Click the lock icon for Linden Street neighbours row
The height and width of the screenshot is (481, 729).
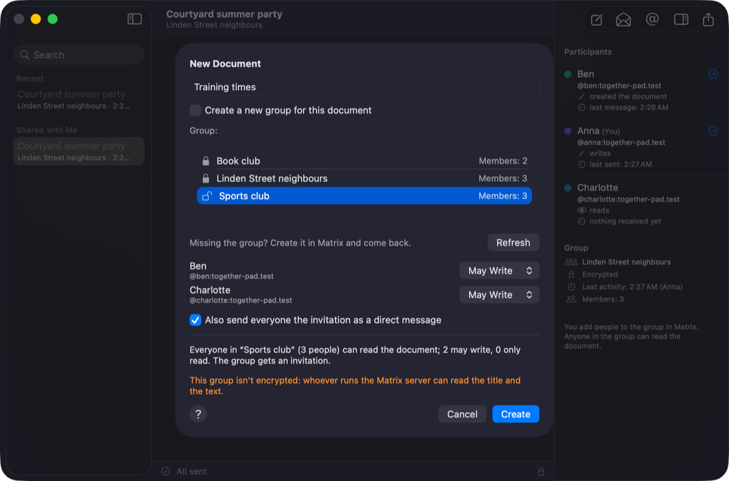(x=206, y=178)
